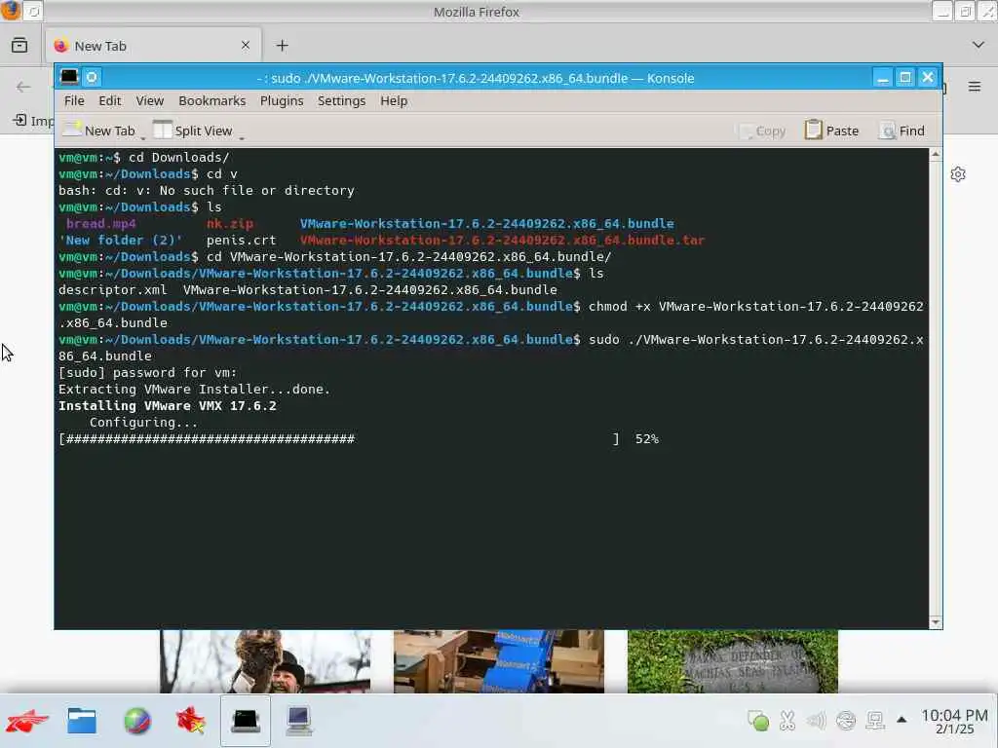Click the red star icon on taskbar
The image size is (998, 748).
click(191, 721)
